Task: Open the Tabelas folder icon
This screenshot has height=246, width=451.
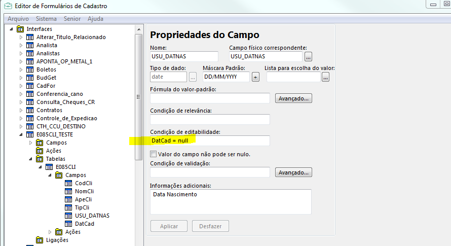Action: [40, 159]
